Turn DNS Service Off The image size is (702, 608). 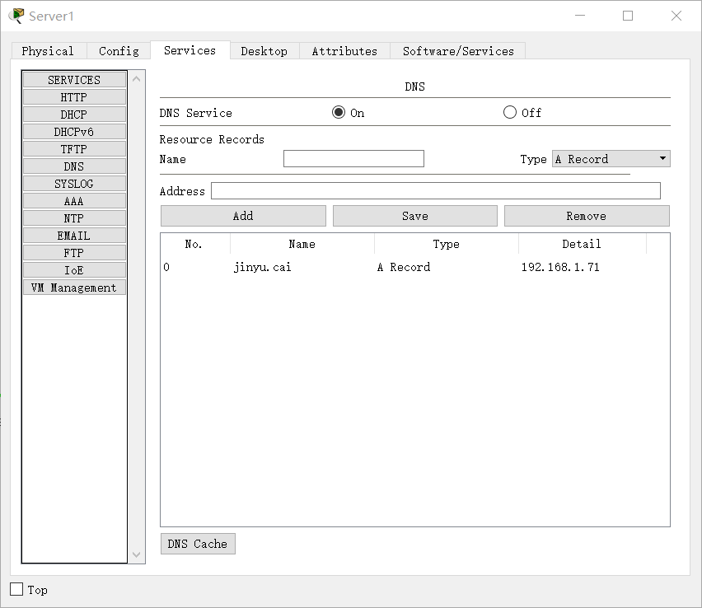[510, 113]
